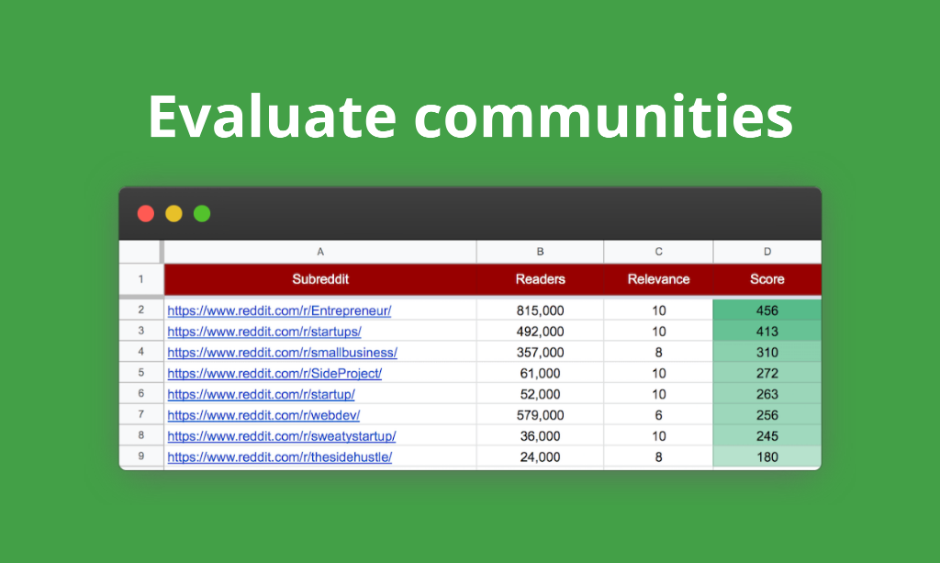The width and height of the screenshot is (940, 563).
Task: Select the Relevance header cell
Action: coord(658,280)
